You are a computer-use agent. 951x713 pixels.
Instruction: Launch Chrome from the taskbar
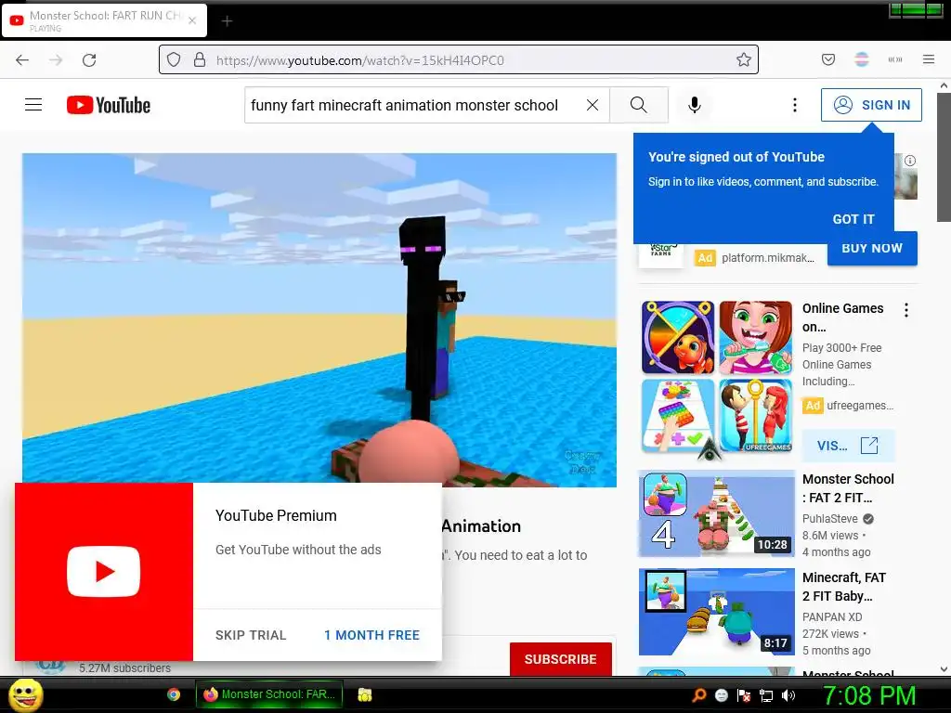pyautogui.click(x=174, y=694)
